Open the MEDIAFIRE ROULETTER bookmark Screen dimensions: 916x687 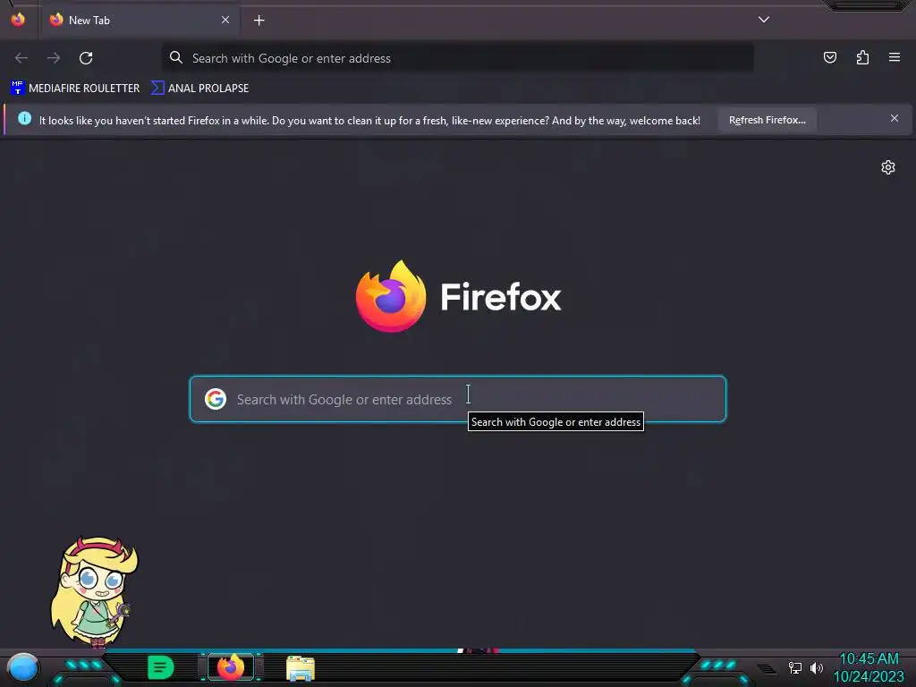pyautogui.click(x=75, y=89)
